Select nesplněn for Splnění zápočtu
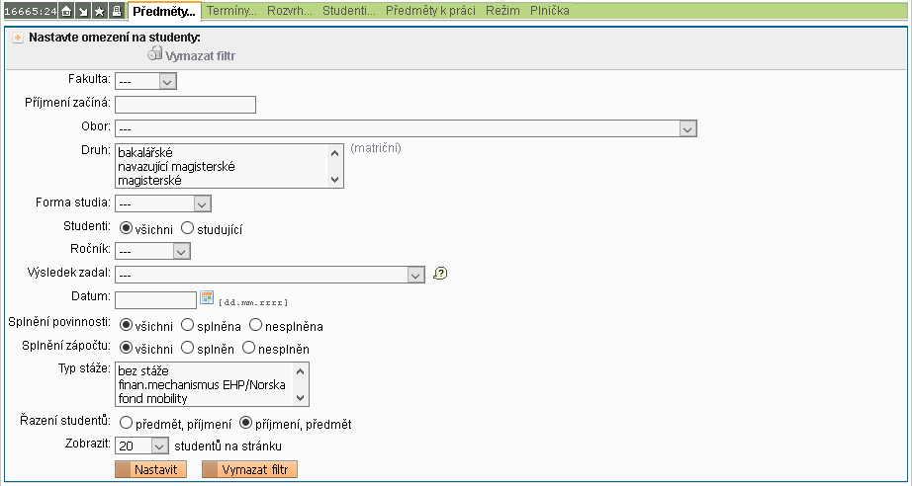 [248, 348]
